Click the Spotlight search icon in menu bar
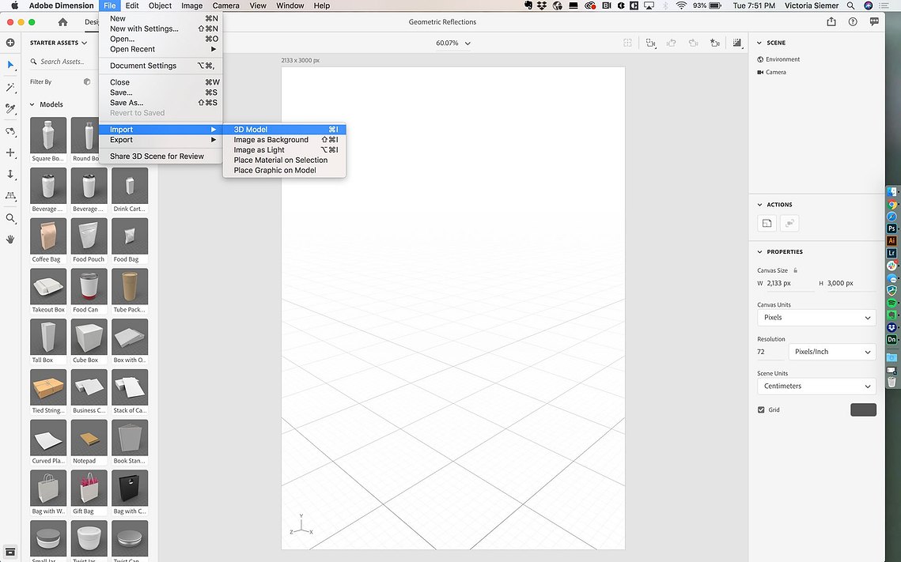Screen dimensions: 901x562 [850, 6]
